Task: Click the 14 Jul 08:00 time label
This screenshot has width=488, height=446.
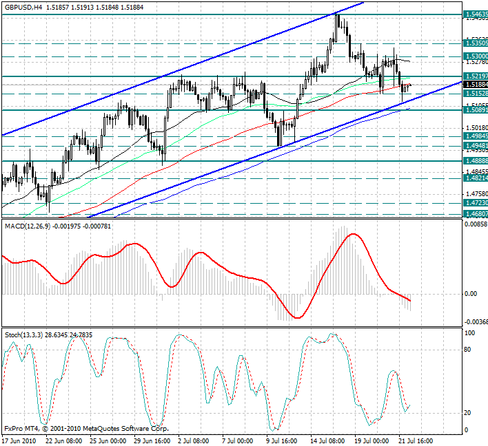Action: point(327,441)
